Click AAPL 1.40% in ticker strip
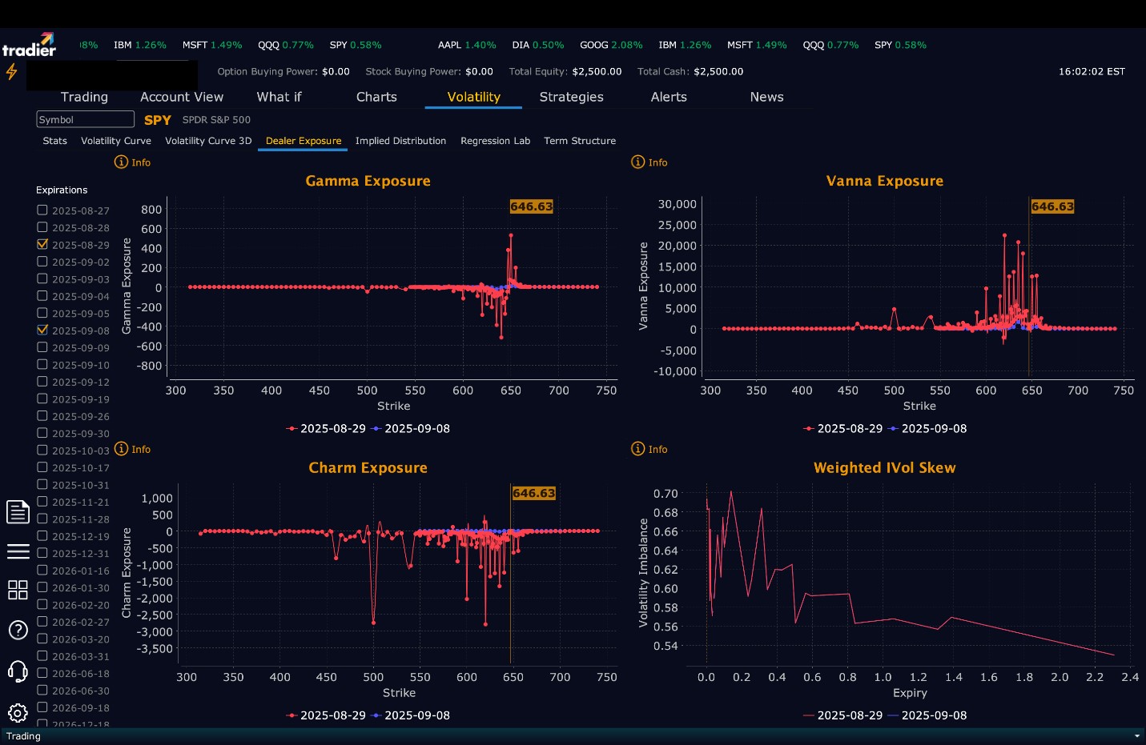The height and width of the screenshot is (745, 1146). [x=467, y=46]
